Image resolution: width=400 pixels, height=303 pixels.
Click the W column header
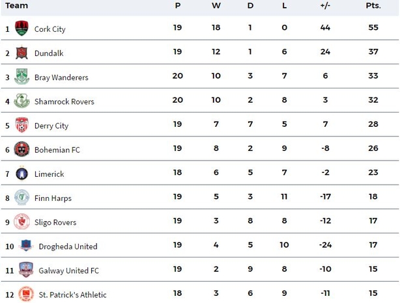point(216,6)
